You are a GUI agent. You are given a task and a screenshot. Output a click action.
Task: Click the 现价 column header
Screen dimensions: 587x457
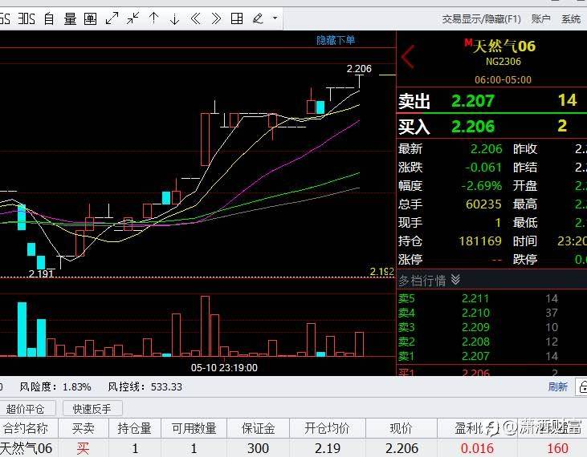[x=401, y=428]
